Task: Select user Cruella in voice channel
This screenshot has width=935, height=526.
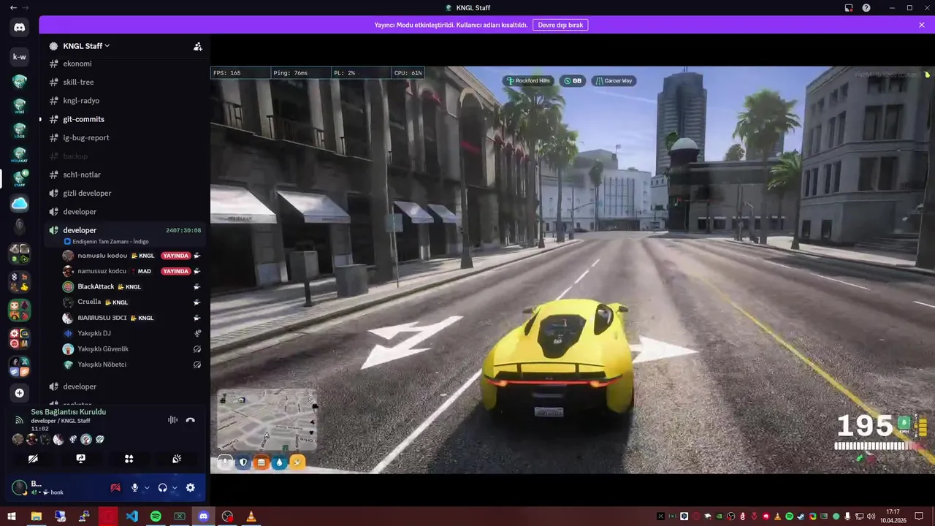Action: click(131, 302)
